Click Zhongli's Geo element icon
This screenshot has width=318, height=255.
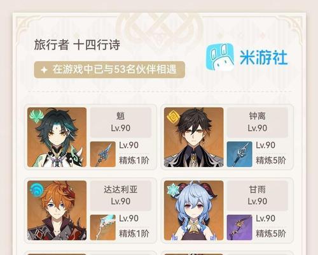click(173, 117)
